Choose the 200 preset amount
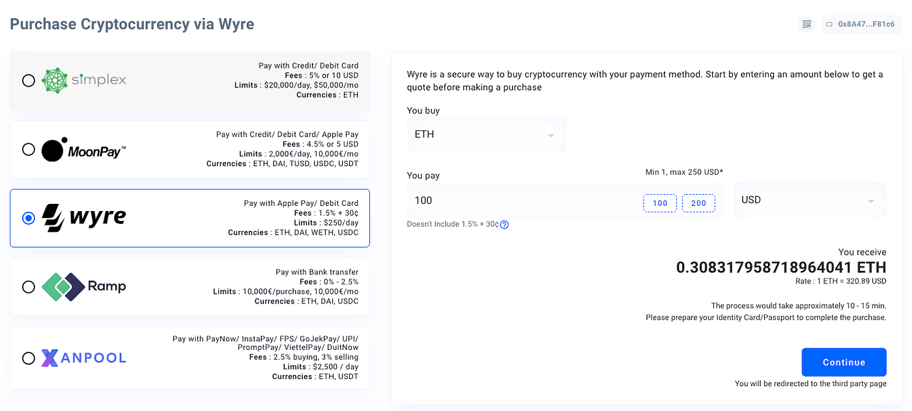 (x=698, y=203)
